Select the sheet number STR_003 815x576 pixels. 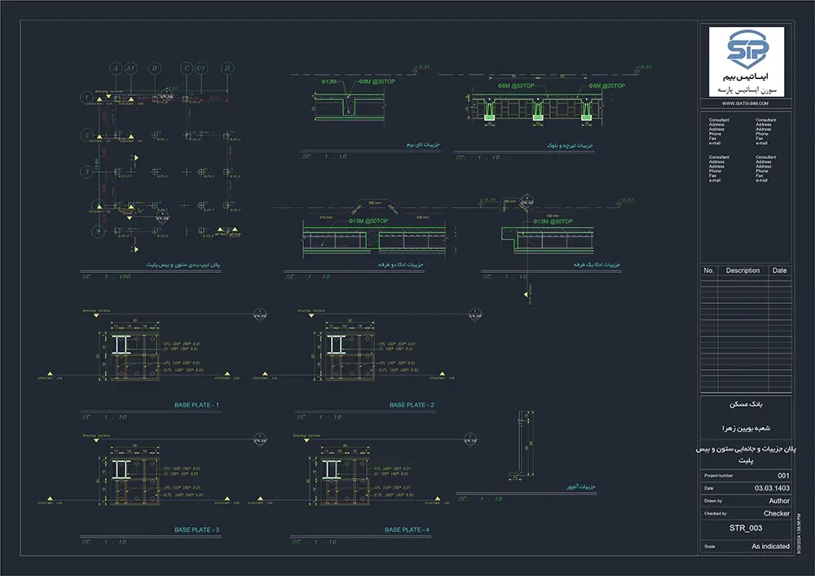746,528
